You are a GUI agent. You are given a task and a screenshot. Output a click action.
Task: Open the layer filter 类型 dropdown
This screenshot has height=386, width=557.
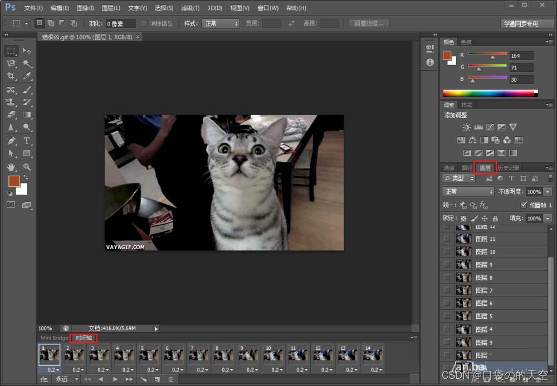(458, 178)
